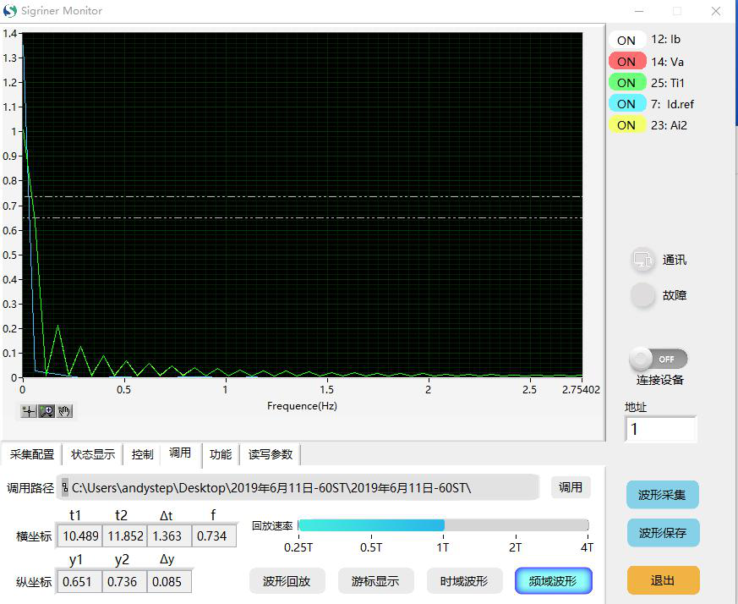Open the 状态显示 tab
Viewport: 738px width, 604px height.
[x=93, y=454]
